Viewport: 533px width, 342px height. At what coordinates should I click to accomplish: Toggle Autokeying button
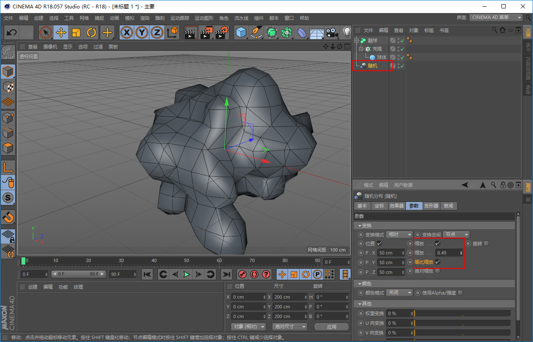(x=254, y=274)
